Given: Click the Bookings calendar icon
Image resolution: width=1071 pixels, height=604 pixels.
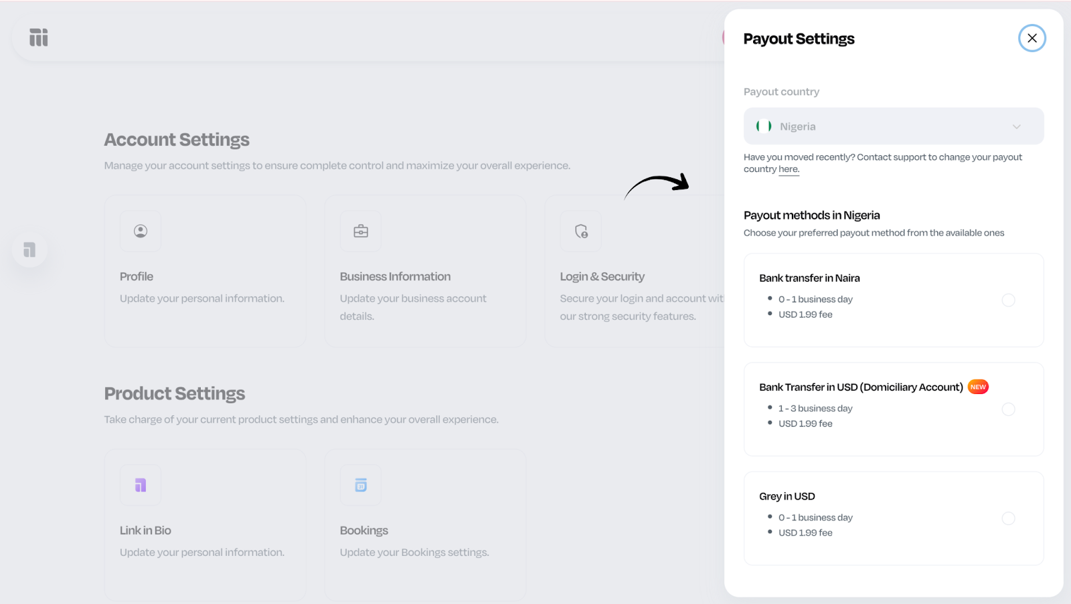Looking at the screenshot, I should click(x=361, y=485).
